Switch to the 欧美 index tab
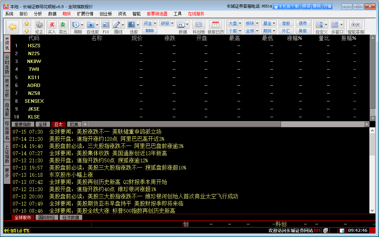Image resolution: width=379 pixels, height=237 pixels. pyautogui.click(x=74, y=124)
